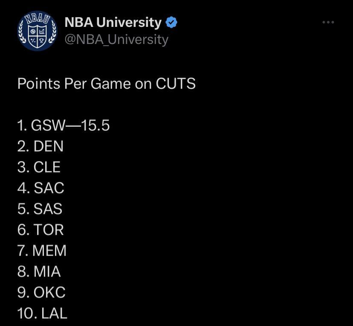The height and width of the screenshot is (326, 353).
Task: Click the NBA University display name
Action: click(113, 22)
